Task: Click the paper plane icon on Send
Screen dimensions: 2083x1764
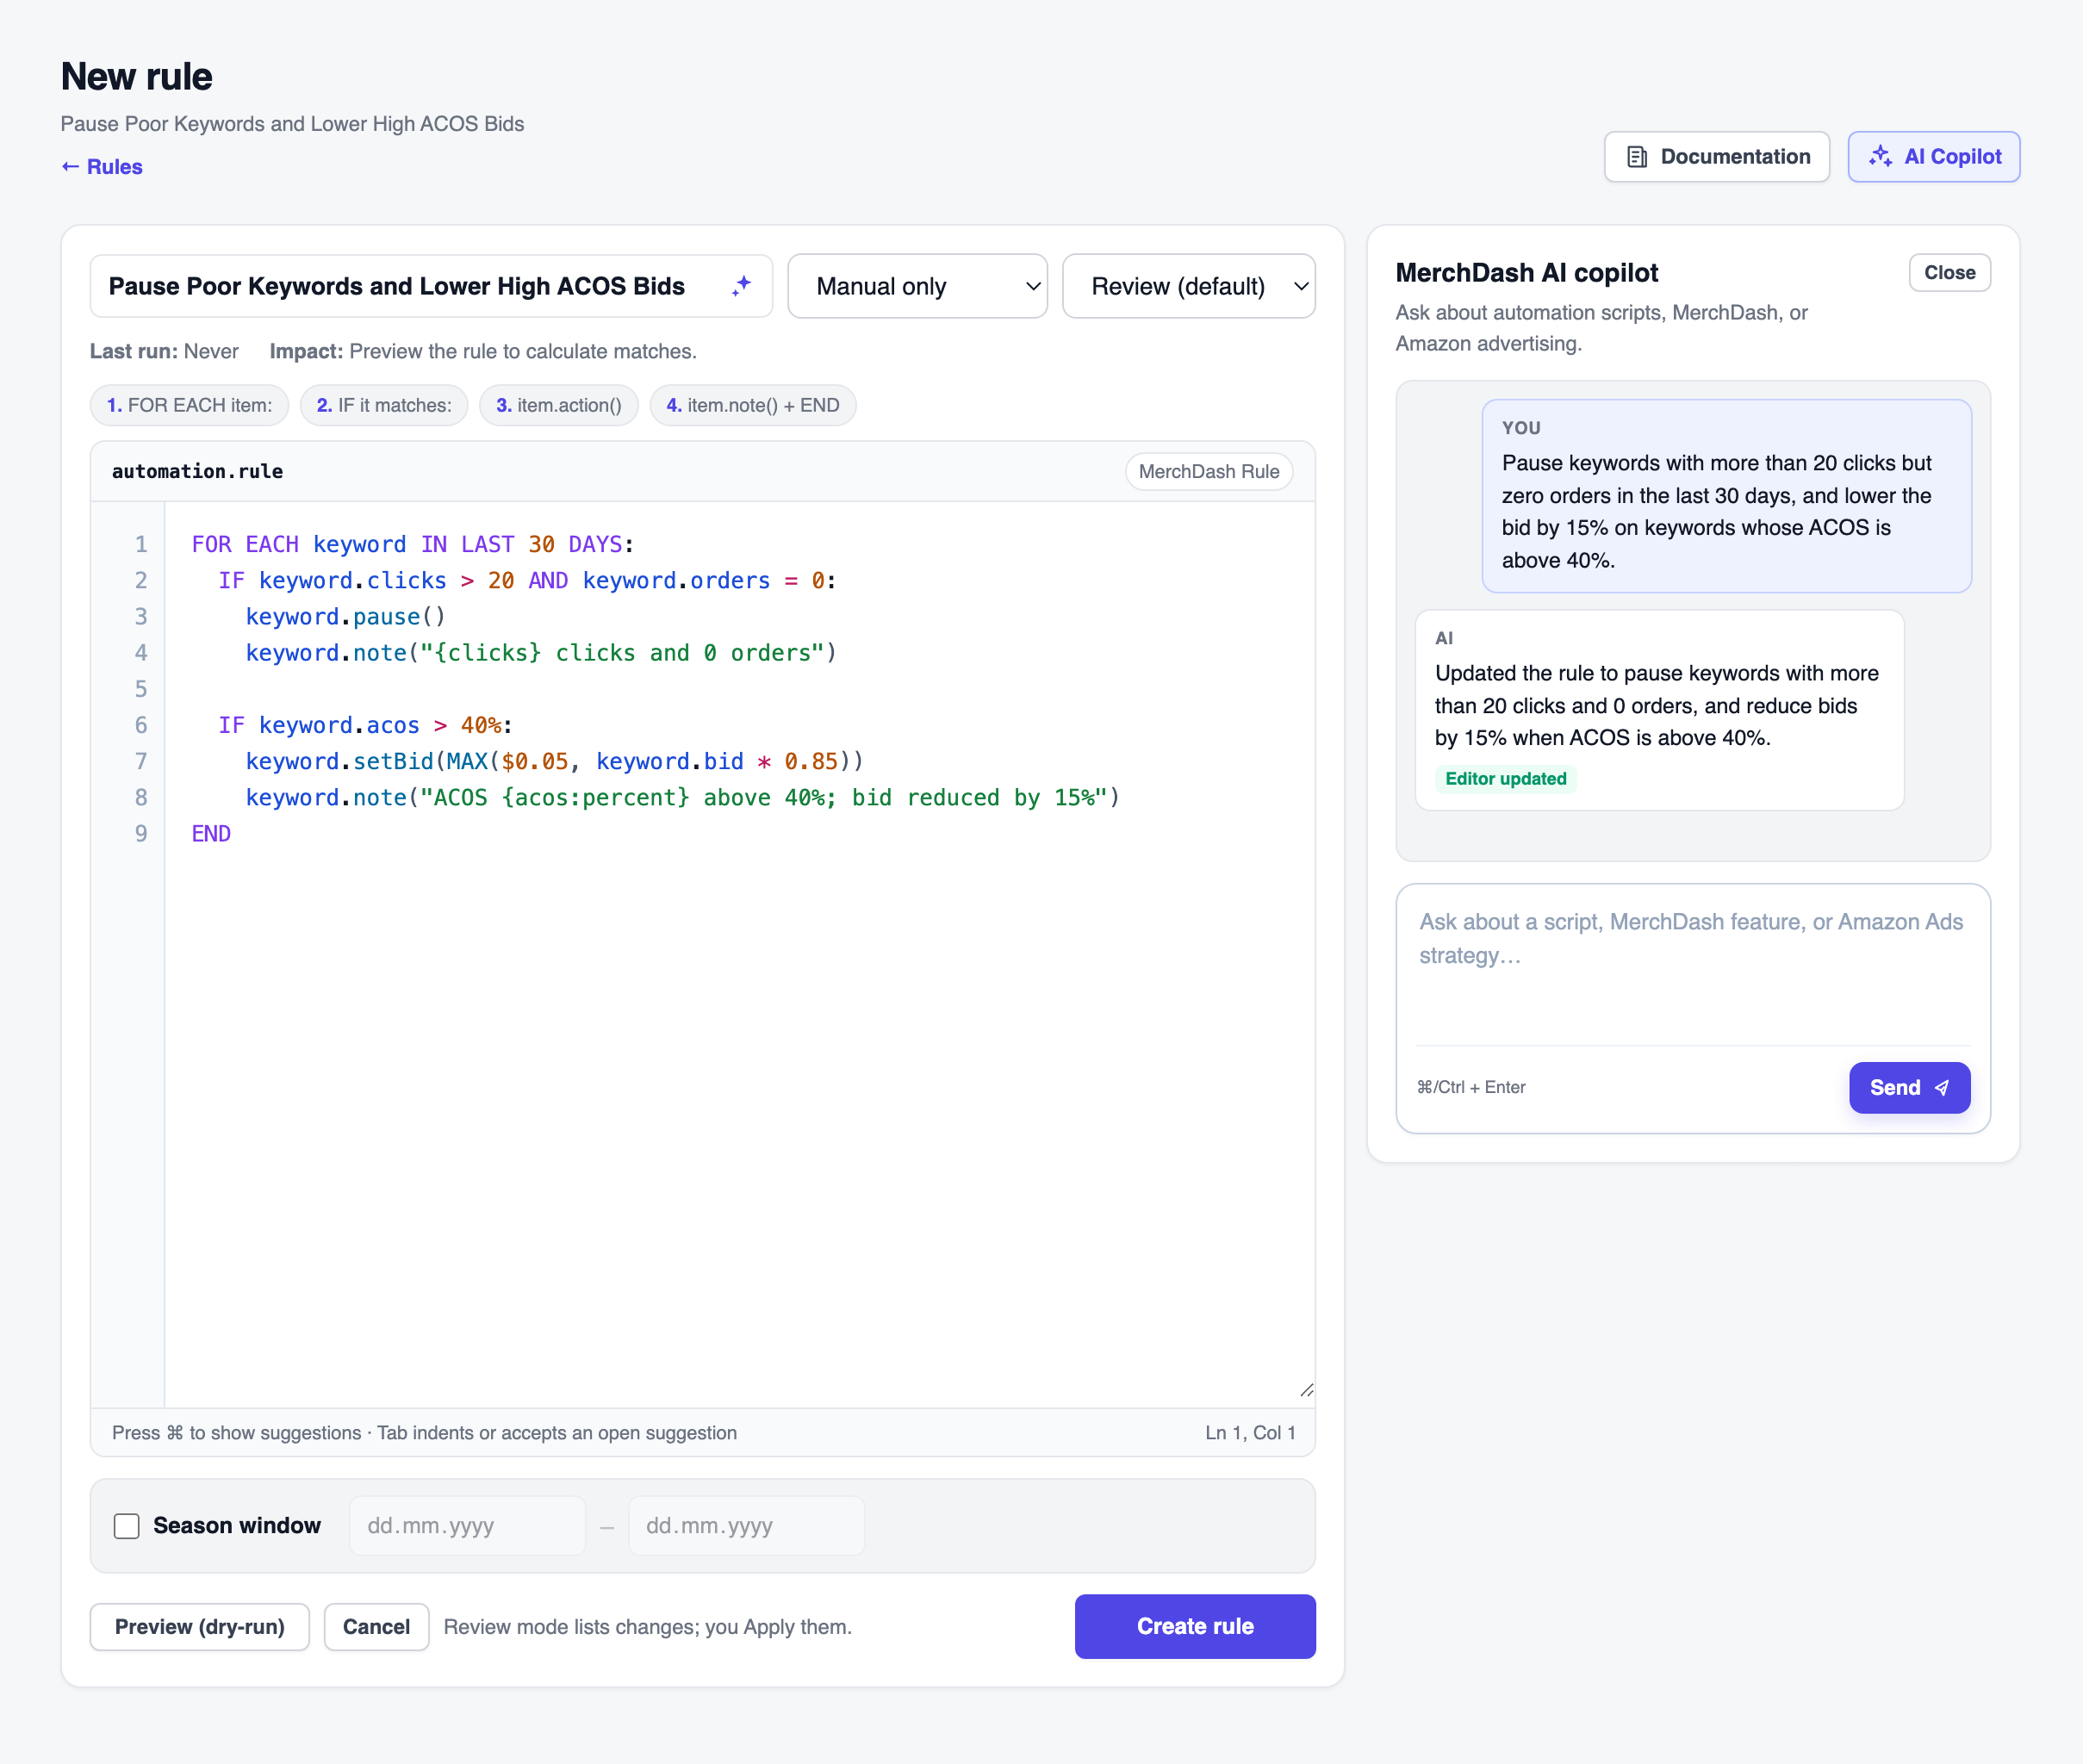Action: [1941, 1088]
